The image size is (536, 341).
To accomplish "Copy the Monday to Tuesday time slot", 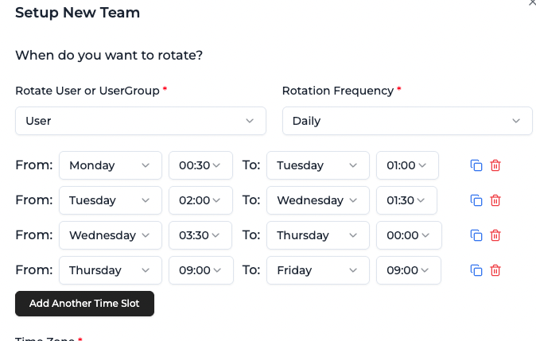I will coord(476,165).
